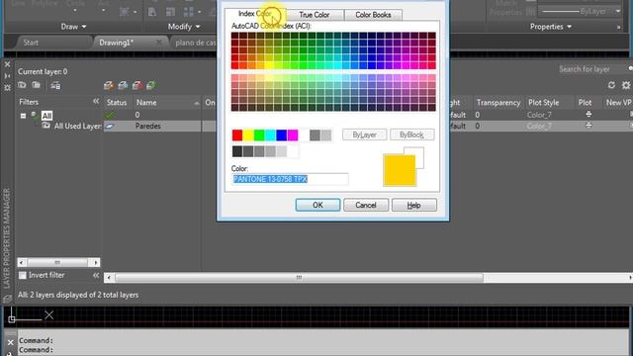
Task: Pick the cyan standard color swatch
Action: point(270,135)
